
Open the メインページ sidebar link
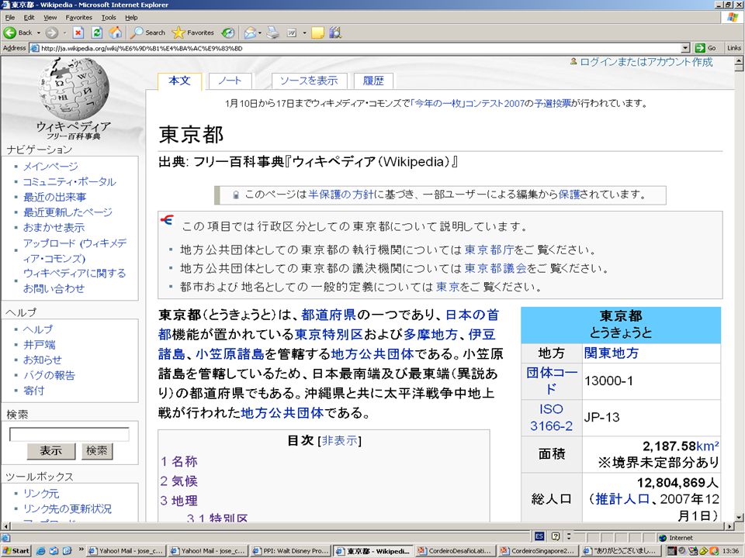click(51, 166)
